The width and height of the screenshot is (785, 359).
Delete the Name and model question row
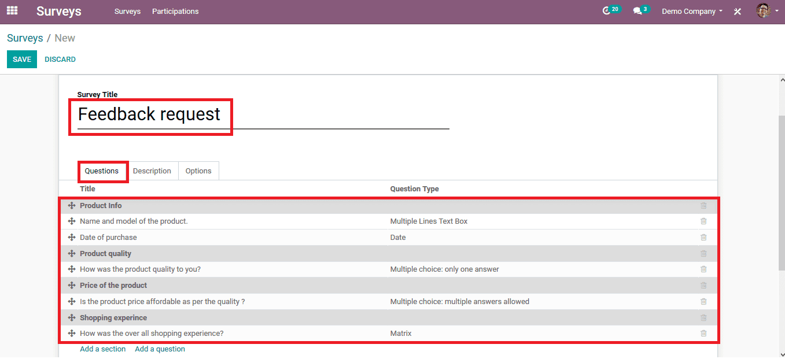(703, 221)
